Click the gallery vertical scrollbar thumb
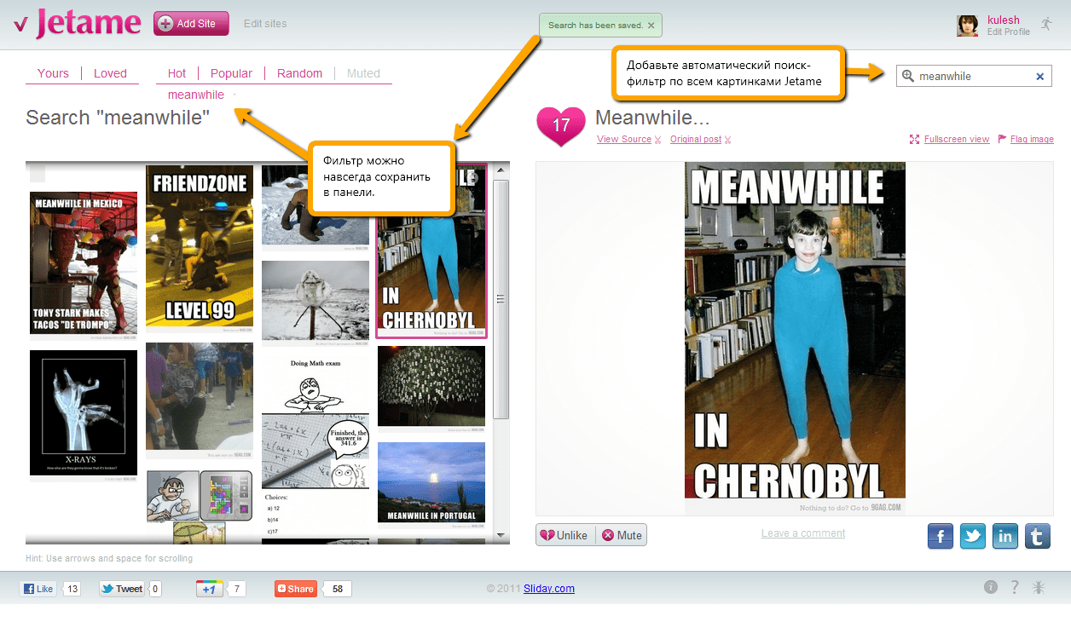 click(501, 298)
